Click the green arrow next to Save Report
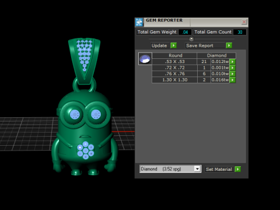Screen dimensions: 280x210 pos(229,45)
